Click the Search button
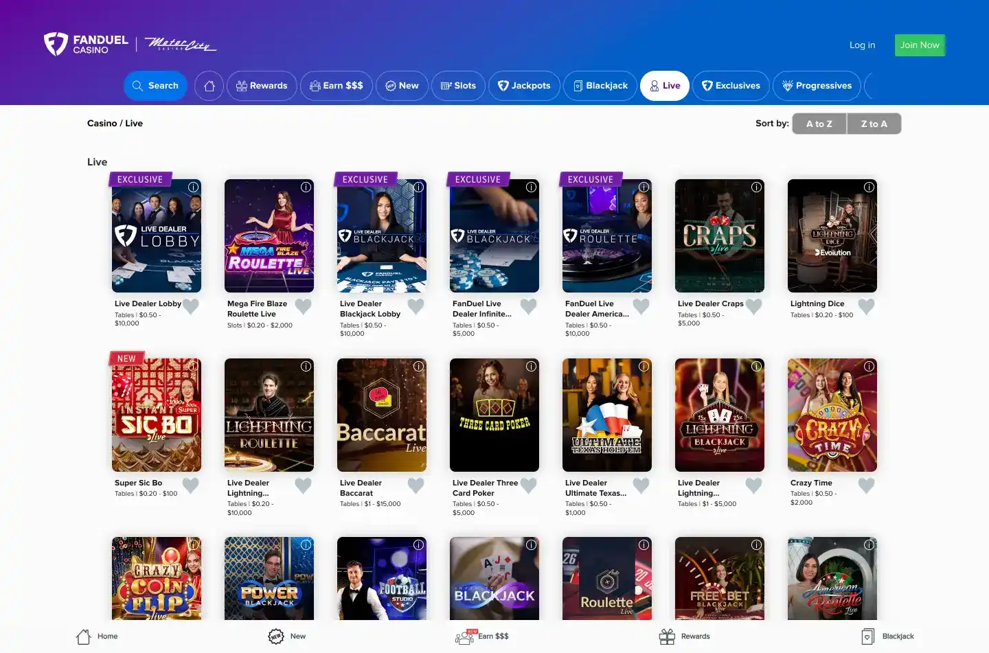 tap(155, 86)
